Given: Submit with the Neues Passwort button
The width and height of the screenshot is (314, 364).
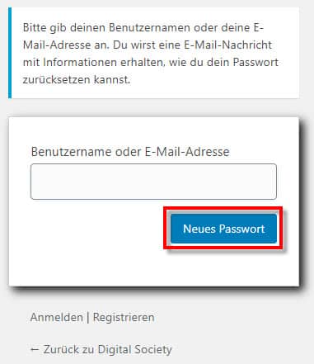Looking at the screenshot, I should click(223, 229).
